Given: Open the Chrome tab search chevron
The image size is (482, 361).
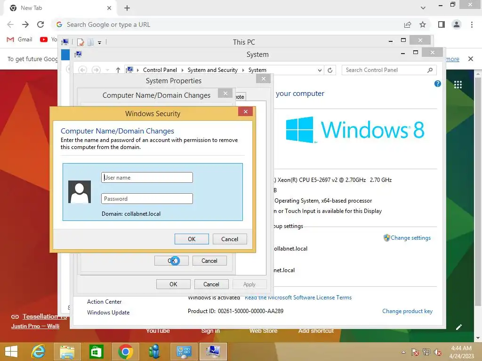Looking at the screenshot, I should coord(423,8).
